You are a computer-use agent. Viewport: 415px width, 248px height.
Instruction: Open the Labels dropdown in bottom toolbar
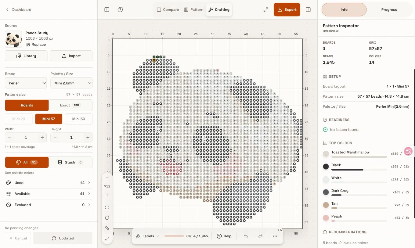(x=148, y=236)
